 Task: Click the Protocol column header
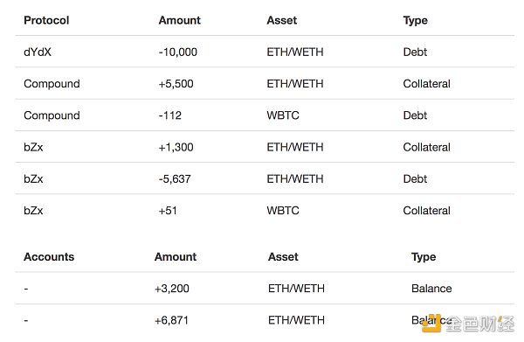tap(46, 20)
